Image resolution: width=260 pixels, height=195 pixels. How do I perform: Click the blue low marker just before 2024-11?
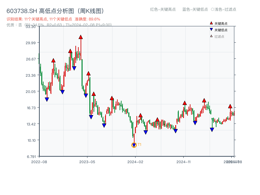click(175, 131)
